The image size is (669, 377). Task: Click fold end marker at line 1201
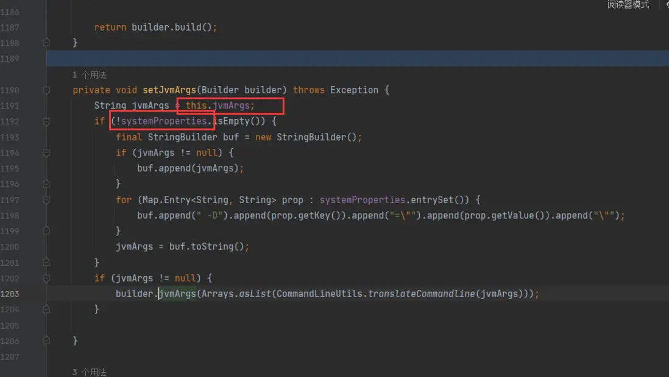[x=46, y=262]
